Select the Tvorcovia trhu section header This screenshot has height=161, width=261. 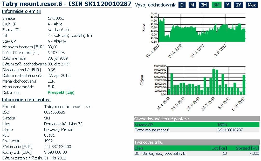(x=197, y=142)
